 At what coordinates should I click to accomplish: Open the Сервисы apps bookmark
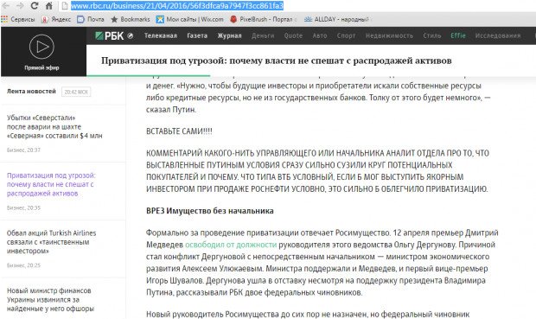[18, 20]
